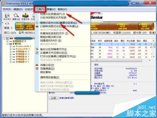The height and width of the screenshot is (118, 157).
Task: Click the table cell reading 30025
Action: pos(132,57)
